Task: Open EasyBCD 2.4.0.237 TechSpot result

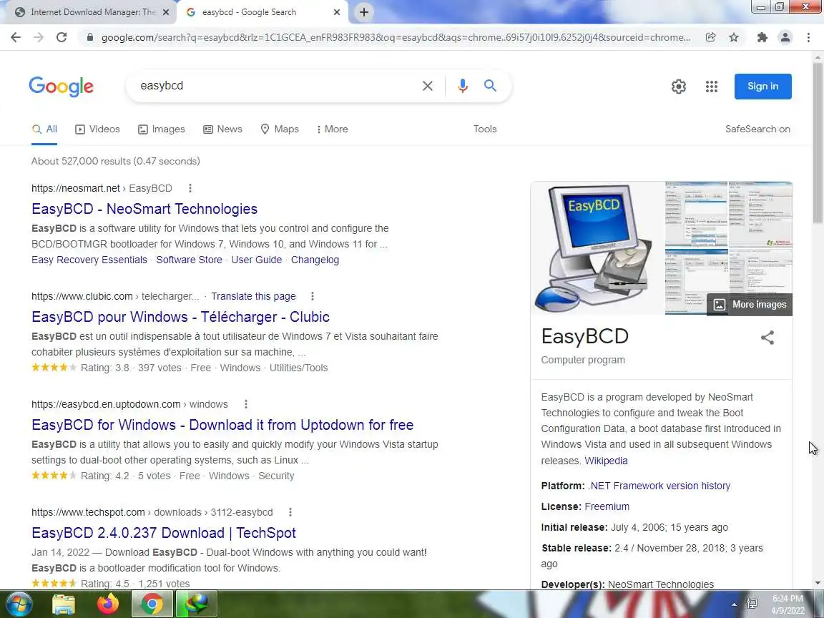Action: 163,533
